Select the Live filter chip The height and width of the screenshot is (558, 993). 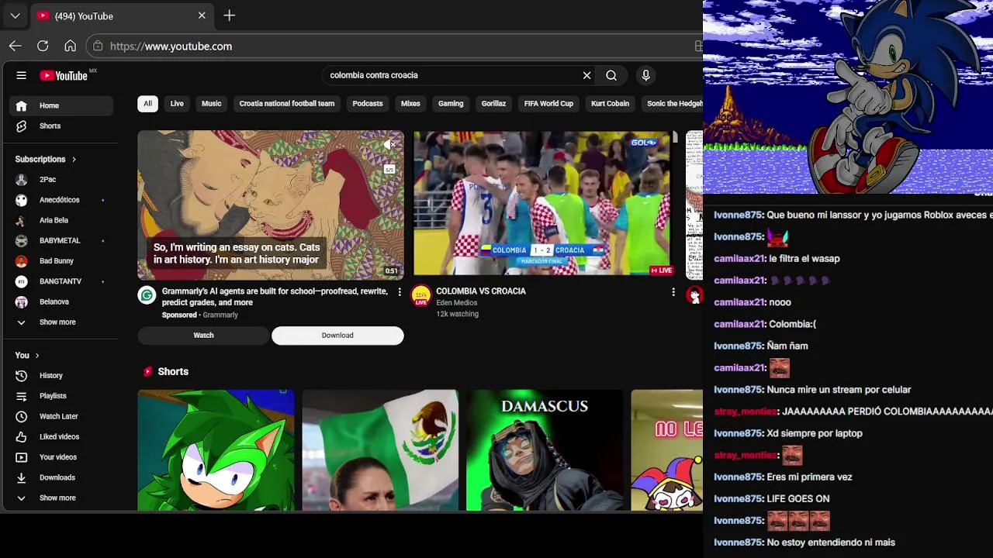coord(177,103)
